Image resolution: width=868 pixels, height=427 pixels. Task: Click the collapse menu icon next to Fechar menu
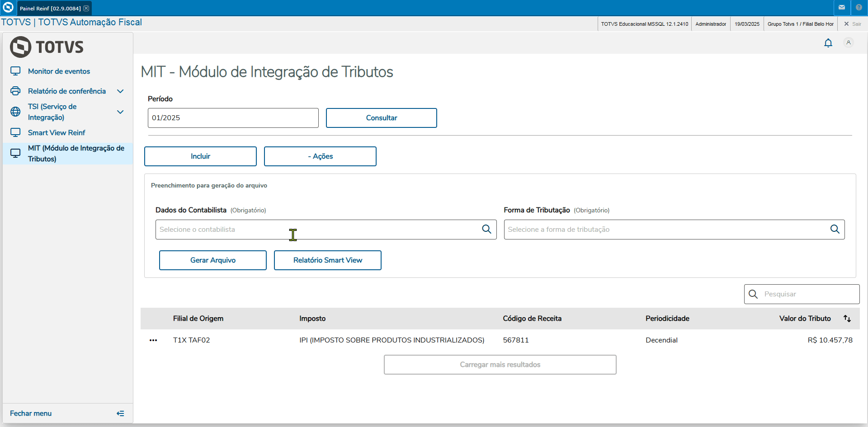(x=120, y=413)
